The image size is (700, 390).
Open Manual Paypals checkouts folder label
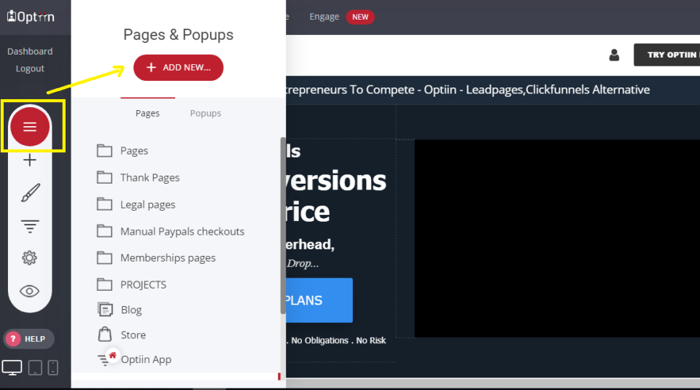click(182, 231)
